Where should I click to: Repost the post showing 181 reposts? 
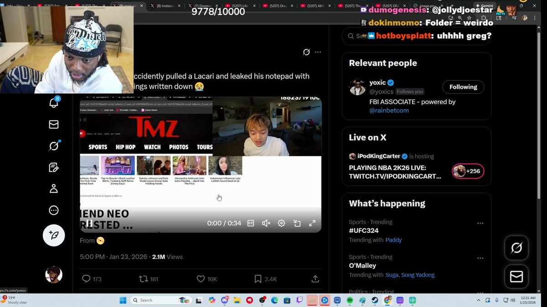coord(149,279)
